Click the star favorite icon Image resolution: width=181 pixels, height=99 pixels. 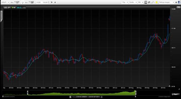pyautogui.click(x=176, y=2)
